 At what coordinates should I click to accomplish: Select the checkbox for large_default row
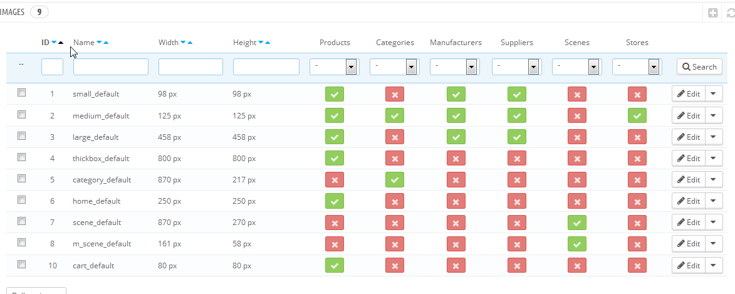pyautogui.click(x=22, y=136)
